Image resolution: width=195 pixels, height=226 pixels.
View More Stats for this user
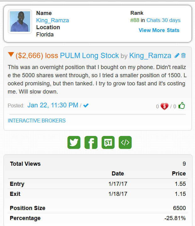[159, 30]
